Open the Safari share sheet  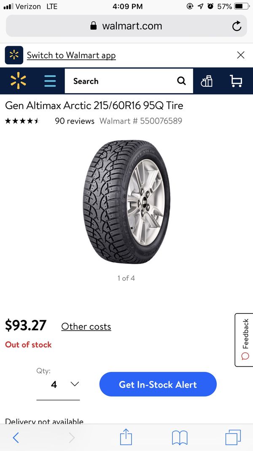pos(126,437)
